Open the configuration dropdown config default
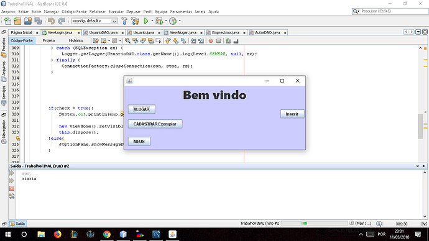 pos(95,20)
